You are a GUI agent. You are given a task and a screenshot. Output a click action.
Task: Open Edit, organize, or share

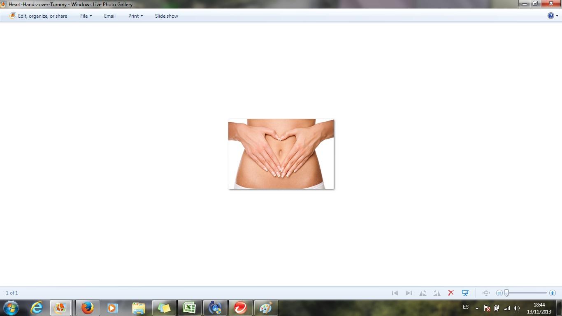pyautogui.click(x=39, y=16)
